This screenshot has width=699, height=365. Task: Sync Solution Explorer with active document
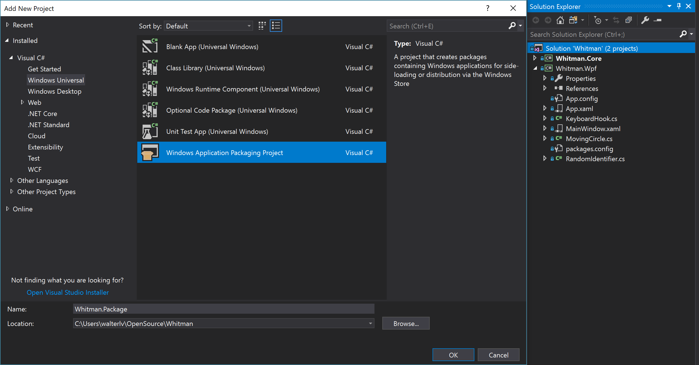point(616,20)
